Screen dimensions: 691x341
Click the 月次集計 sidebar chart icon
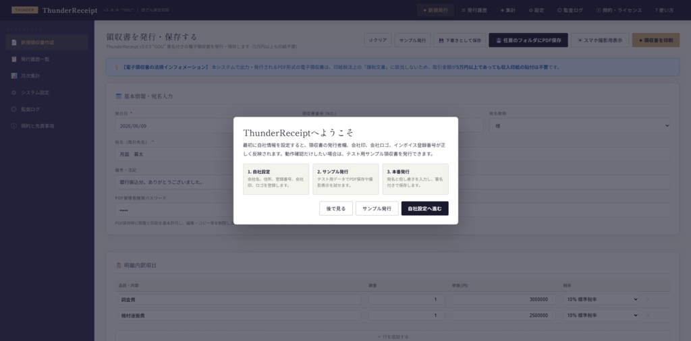(x=14, y=76)
